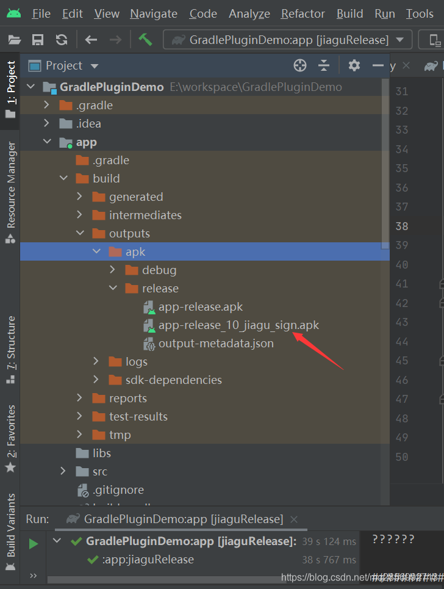
Task: Select app-release_10_jiagu_sign.apk file
Action: pos(238,325)
